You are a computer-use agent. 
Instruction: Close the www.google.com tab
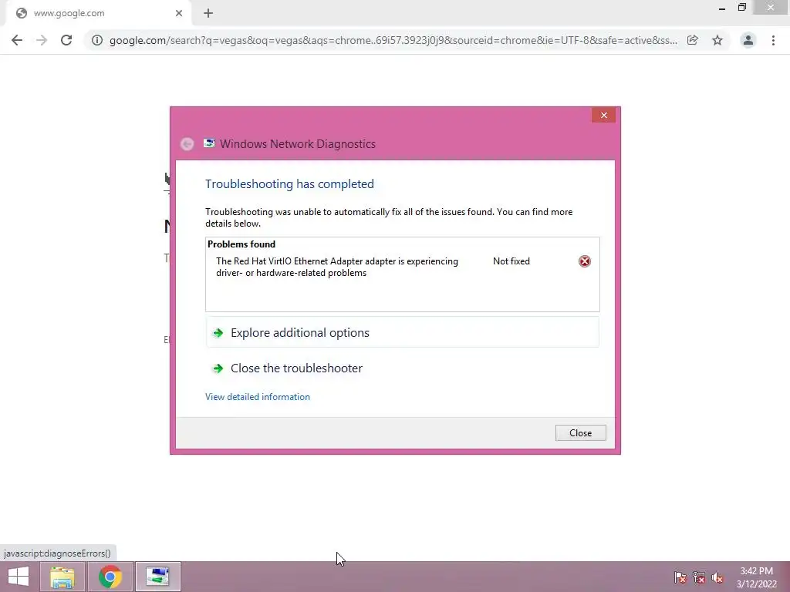coord(179,13)
